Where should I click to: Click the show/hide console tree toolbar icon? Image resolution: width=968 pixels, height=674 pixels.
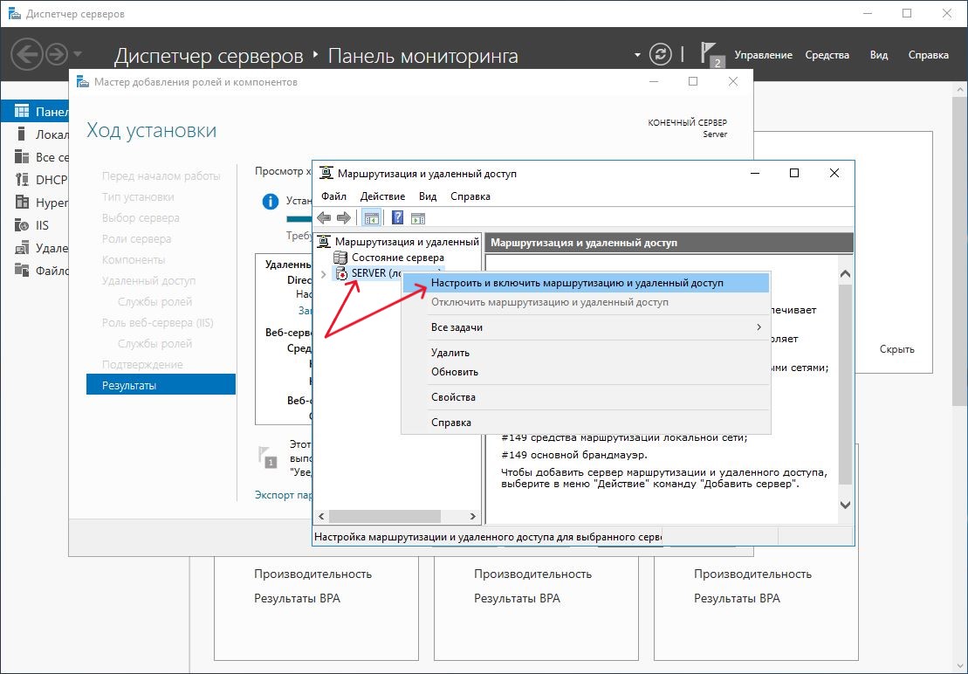point(372,218)
